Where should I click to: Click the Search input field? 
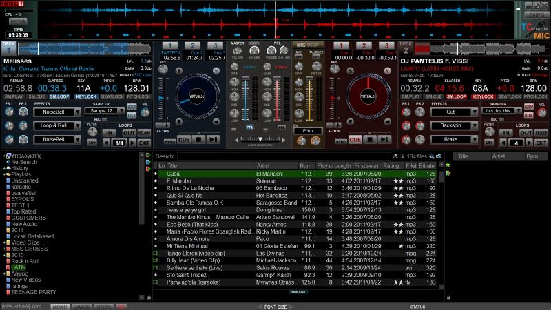[x=284, y=157]
